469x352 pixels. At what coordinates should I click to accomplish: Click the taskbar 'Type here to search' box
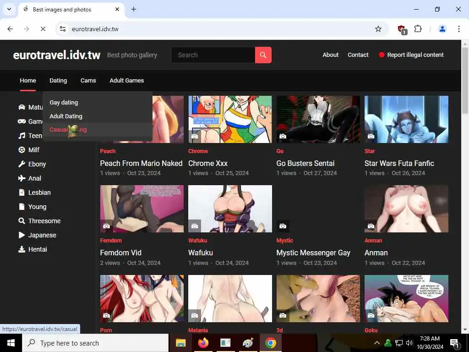(x=95, y=343)
